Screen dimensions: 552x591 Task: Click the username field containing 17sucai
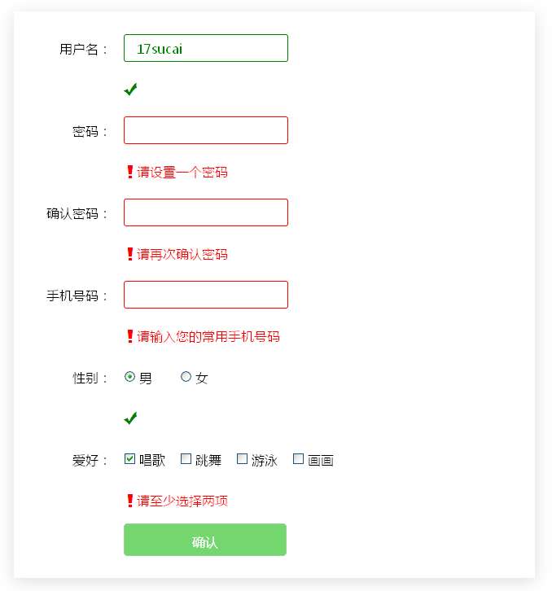[x=206, y=48]
